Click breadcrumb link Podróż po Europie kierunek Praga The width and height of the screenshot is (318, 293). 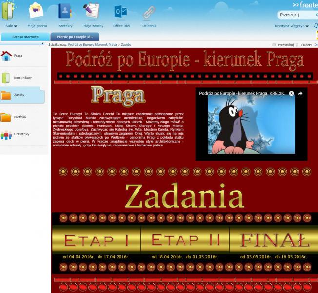click(92, 45)
